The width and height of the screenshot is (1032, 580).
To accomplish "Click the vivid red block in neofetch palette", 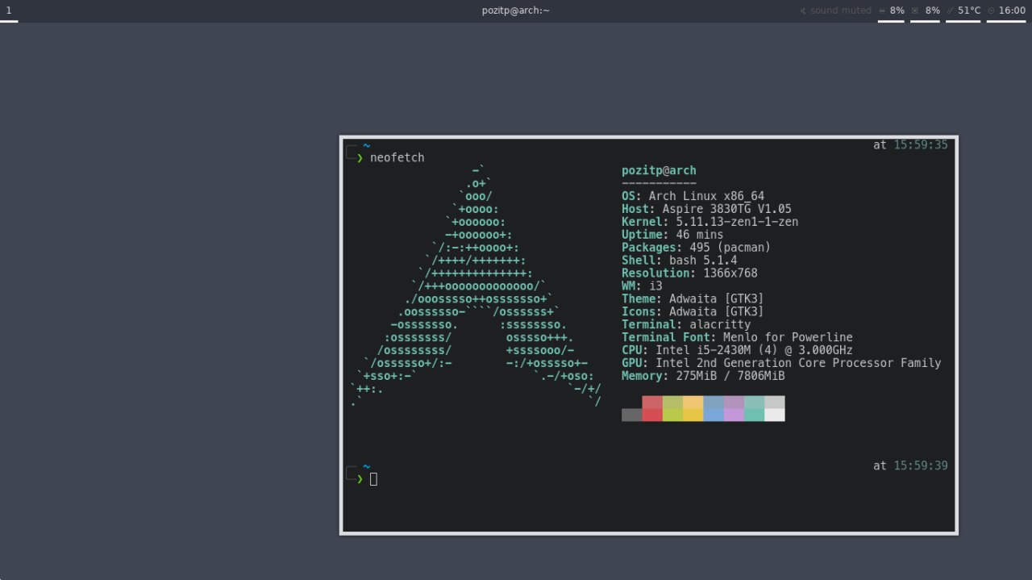I will click(652, 415).
